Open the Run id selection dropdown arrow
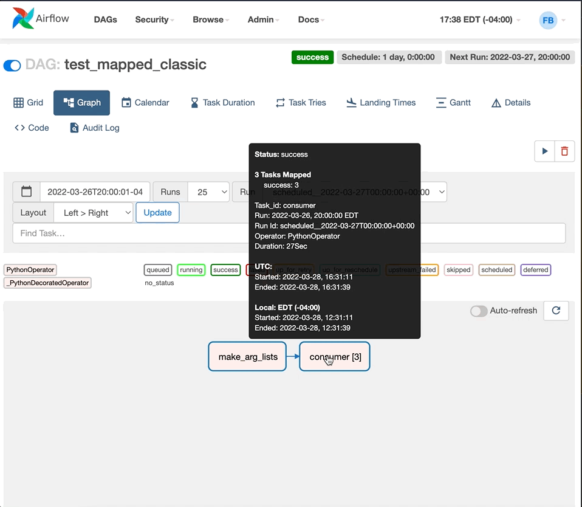This screenshot has height=507, width=582. pos(442,191)
